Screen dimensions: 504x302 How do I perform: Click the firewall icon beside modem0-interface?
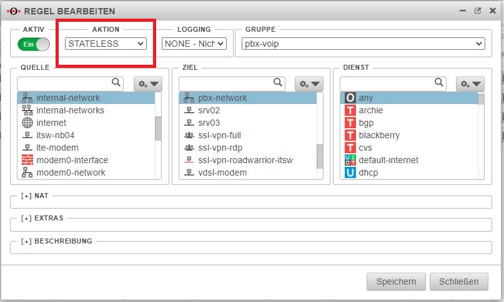point(27,160)
